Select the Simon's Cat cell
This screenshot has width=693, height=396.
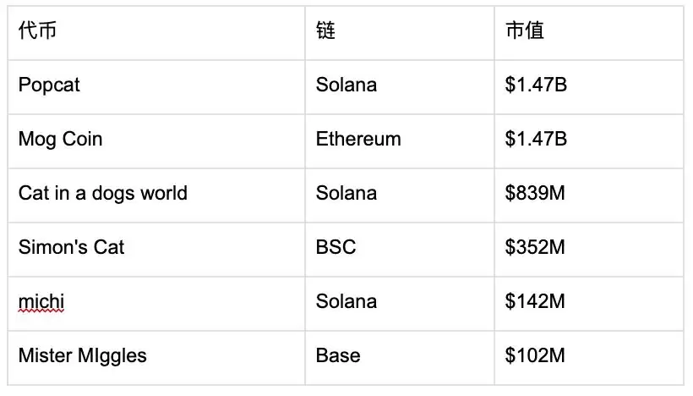(71, 248)
